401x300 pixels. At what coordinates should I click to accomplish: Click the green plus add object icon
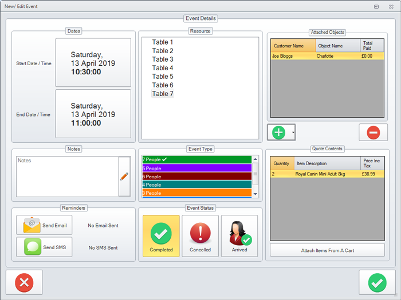coord(279,133)
